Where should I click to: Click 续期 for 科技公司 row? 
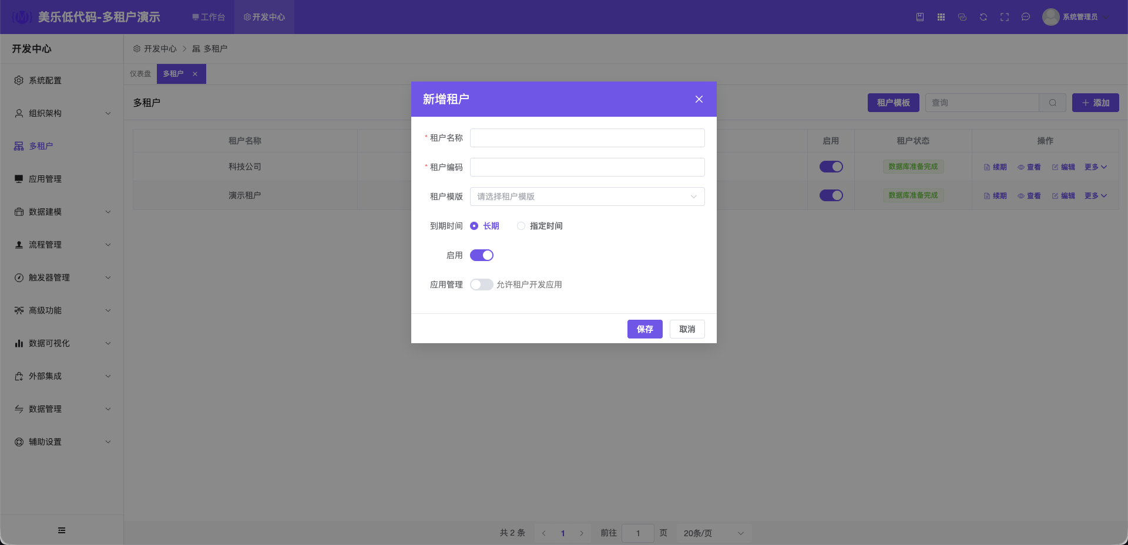click(995, 167)
